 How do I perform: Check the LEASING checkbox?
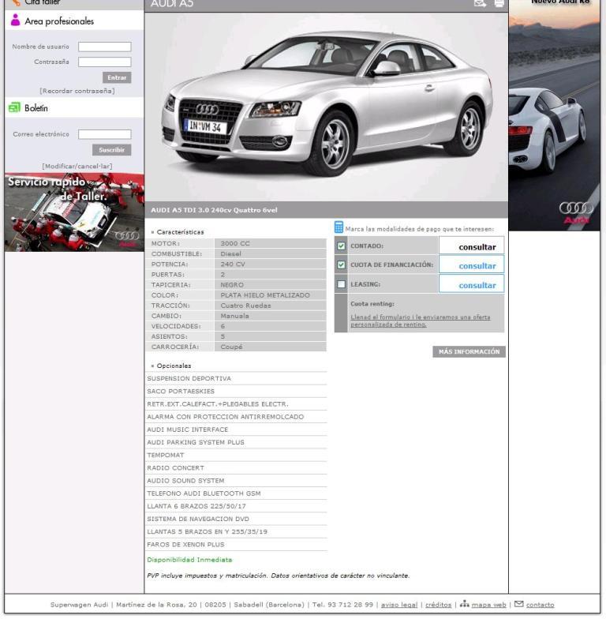coord(341,284)
